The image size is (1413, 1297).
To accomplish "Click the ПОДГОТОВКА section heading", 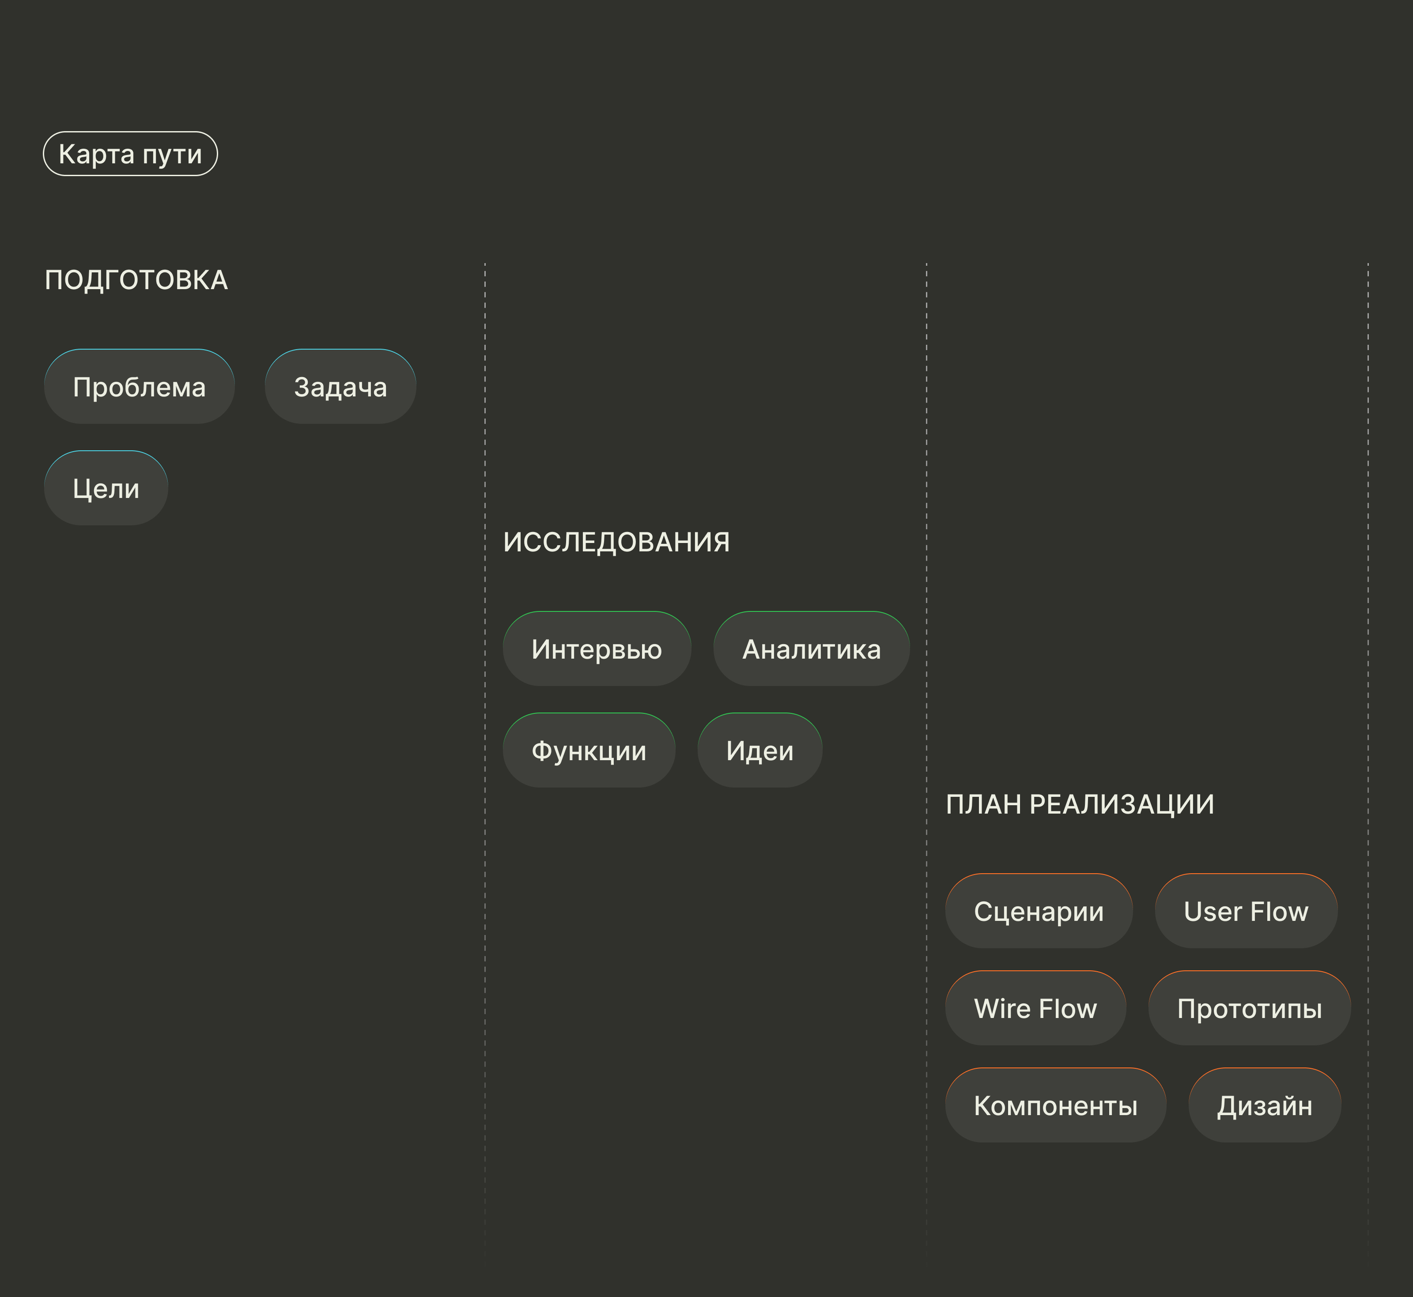I will coord(136,280).
